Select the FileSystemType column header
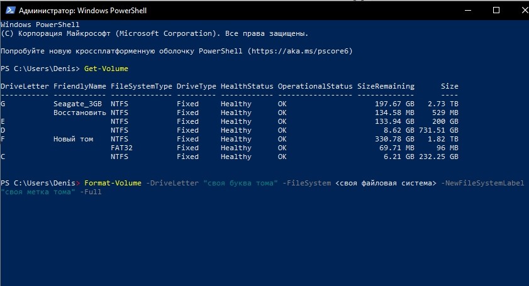 [x=142, y=86]
